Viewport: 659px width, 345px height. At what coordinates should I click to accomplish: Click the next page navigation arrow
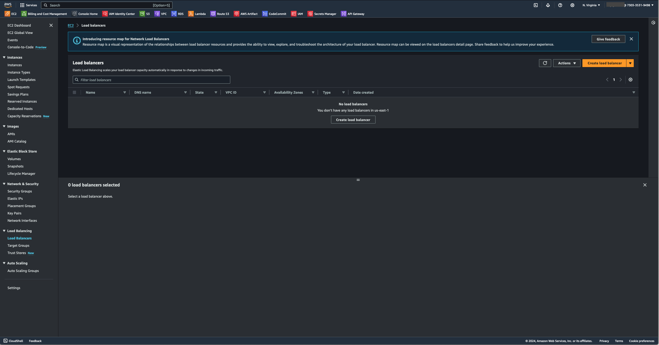[x=620, y=80]
